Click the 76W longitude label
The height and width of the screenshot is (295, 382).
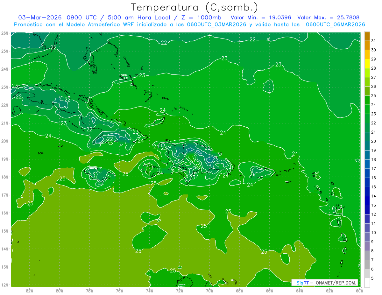(119, 291)
